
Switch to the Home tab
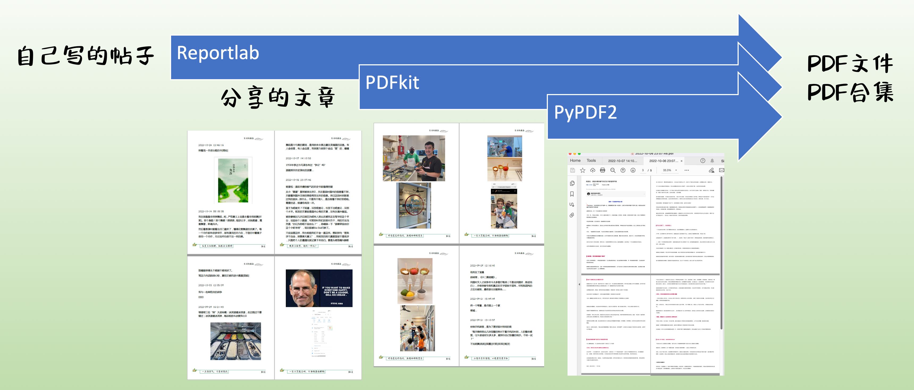point(575,161)
